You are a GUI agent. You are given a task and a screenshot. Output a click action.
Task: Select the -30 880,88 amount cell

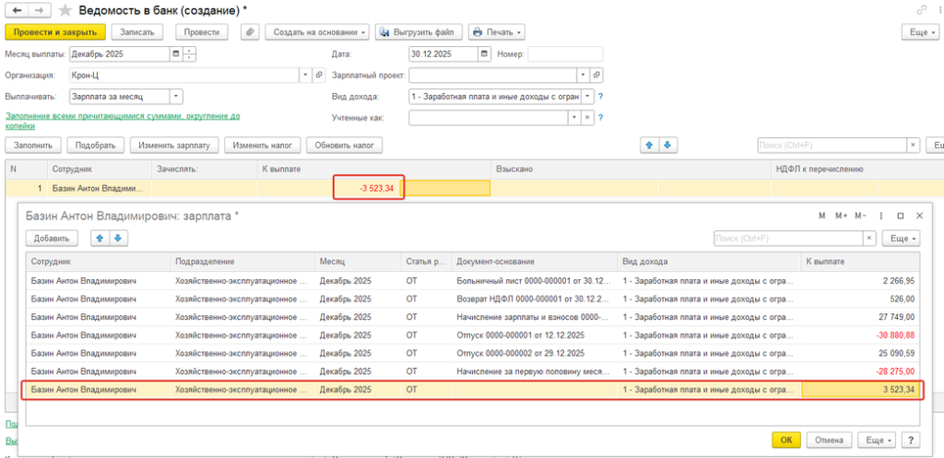pos(860,335)
